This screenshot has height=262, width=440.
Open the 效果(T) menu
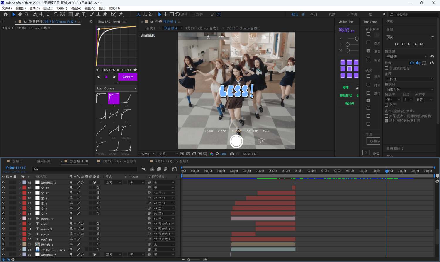(x=62, y=8)
